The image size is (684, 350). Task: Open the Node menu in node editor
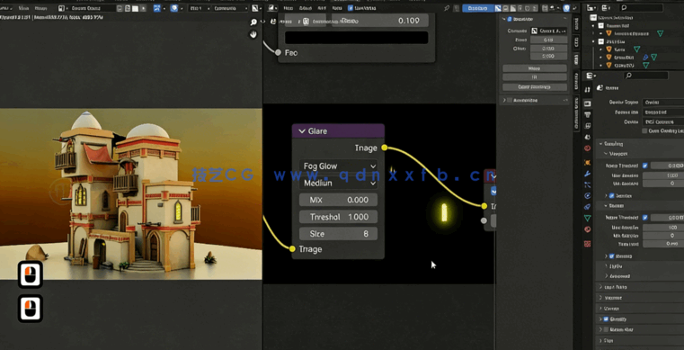pyautogui.click(x=337, y=8)
